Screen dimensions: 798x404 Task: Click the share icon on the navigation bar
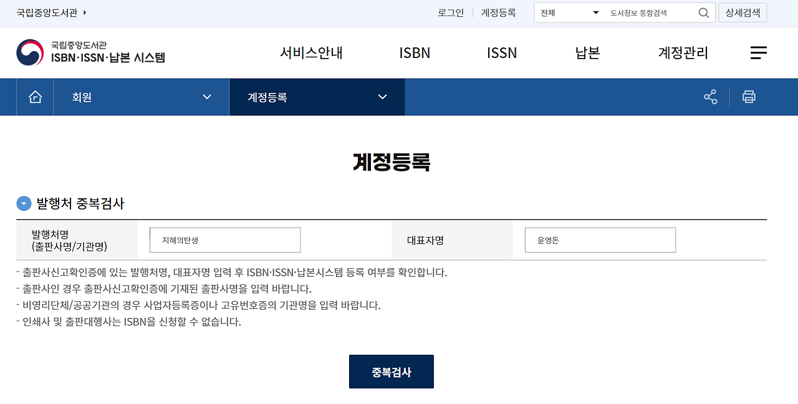point(710,97)
